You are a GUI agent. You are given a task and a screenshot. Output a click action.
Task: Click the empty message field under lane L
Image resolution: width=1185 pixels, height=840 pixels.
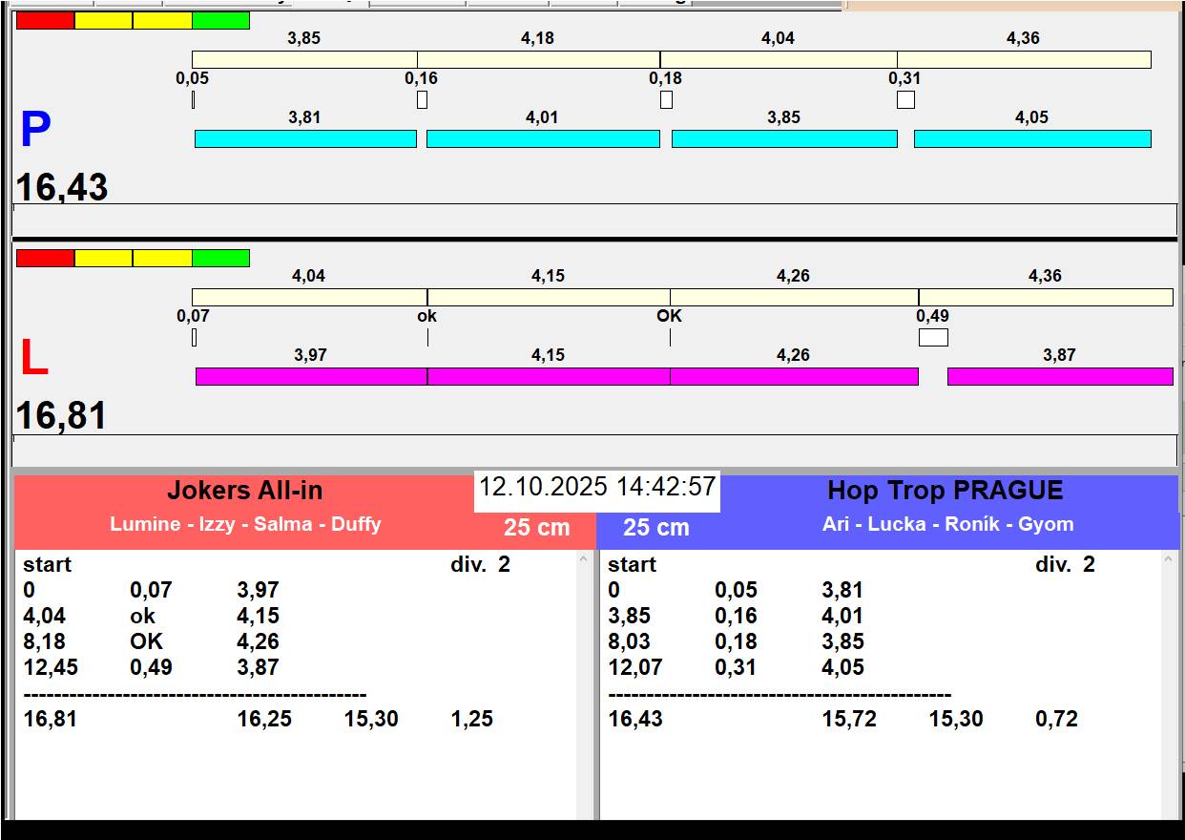point(594,451)
